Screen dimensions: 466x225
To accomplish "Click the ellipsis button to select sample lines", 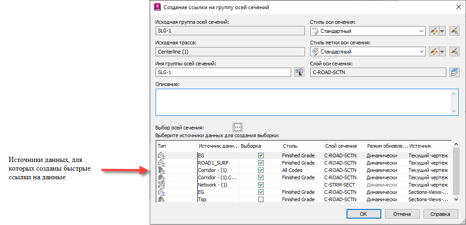I will click(x=237, y=127).
